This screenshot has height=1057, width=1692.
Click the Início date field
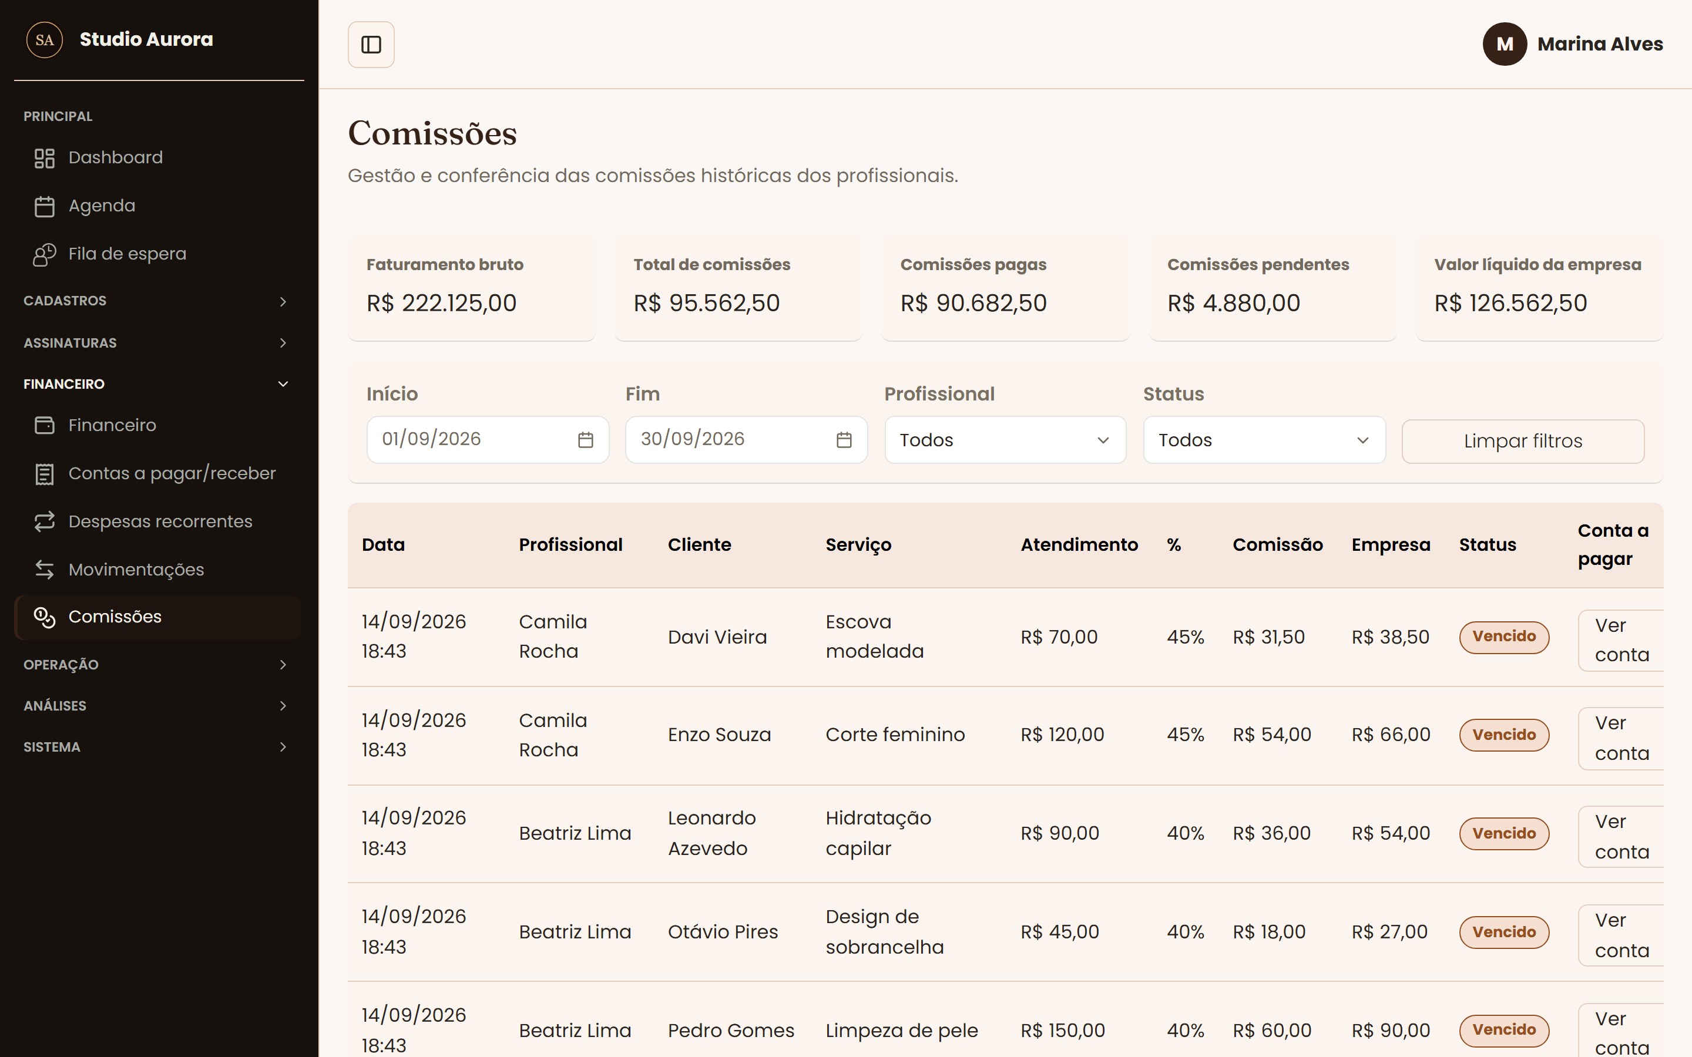(x=487, y=440)
